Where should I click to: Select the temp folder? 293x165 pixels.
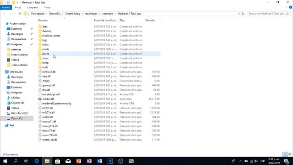point(45,63)
